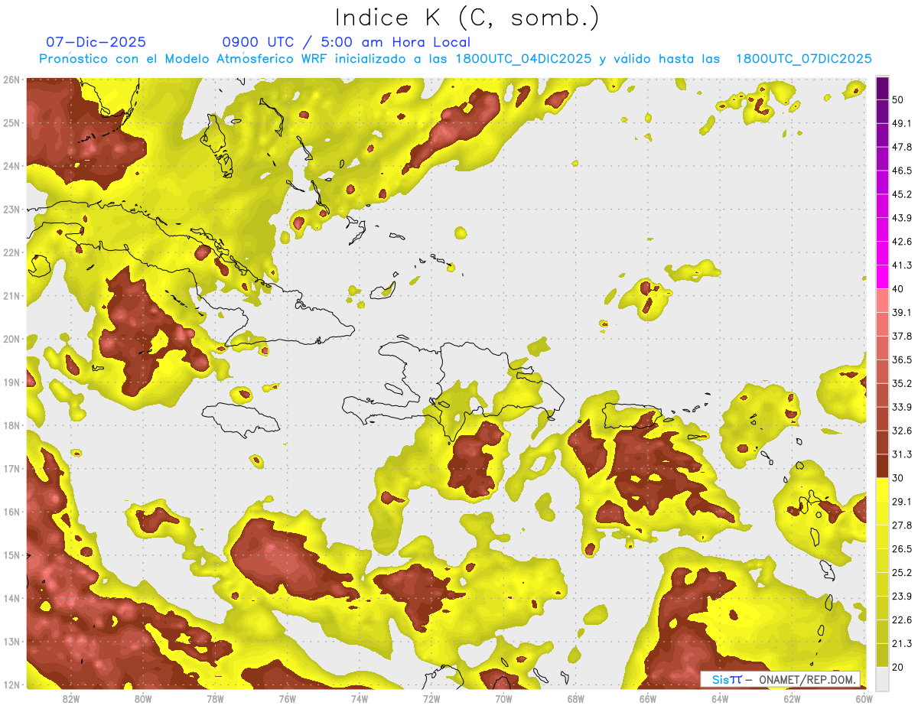Click the "33.9" color scale label
Screen dimensions: 918x709
901,407
